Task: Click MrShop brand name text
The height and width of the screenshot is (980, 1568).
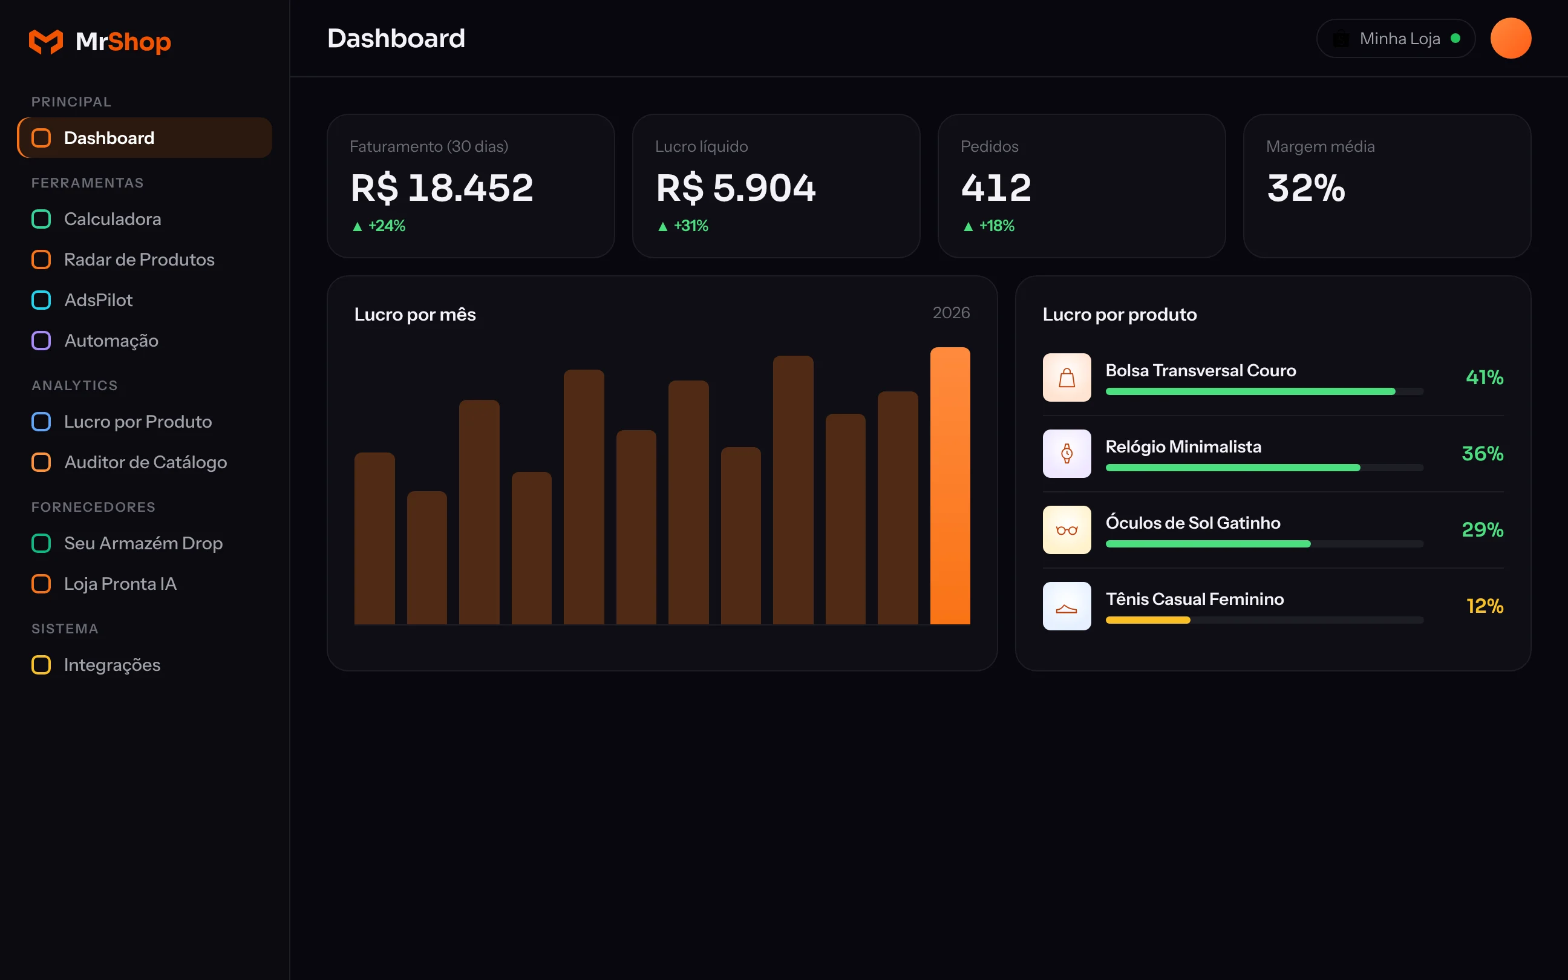Action: coord(123,42)
